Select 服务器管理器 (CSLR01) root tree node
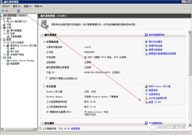 click(15, 15)
